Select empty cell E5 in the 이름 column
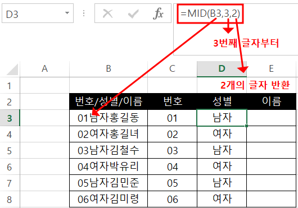Image resolution: width=298 pixels, height=208 pixels. (x=272, y=150)
